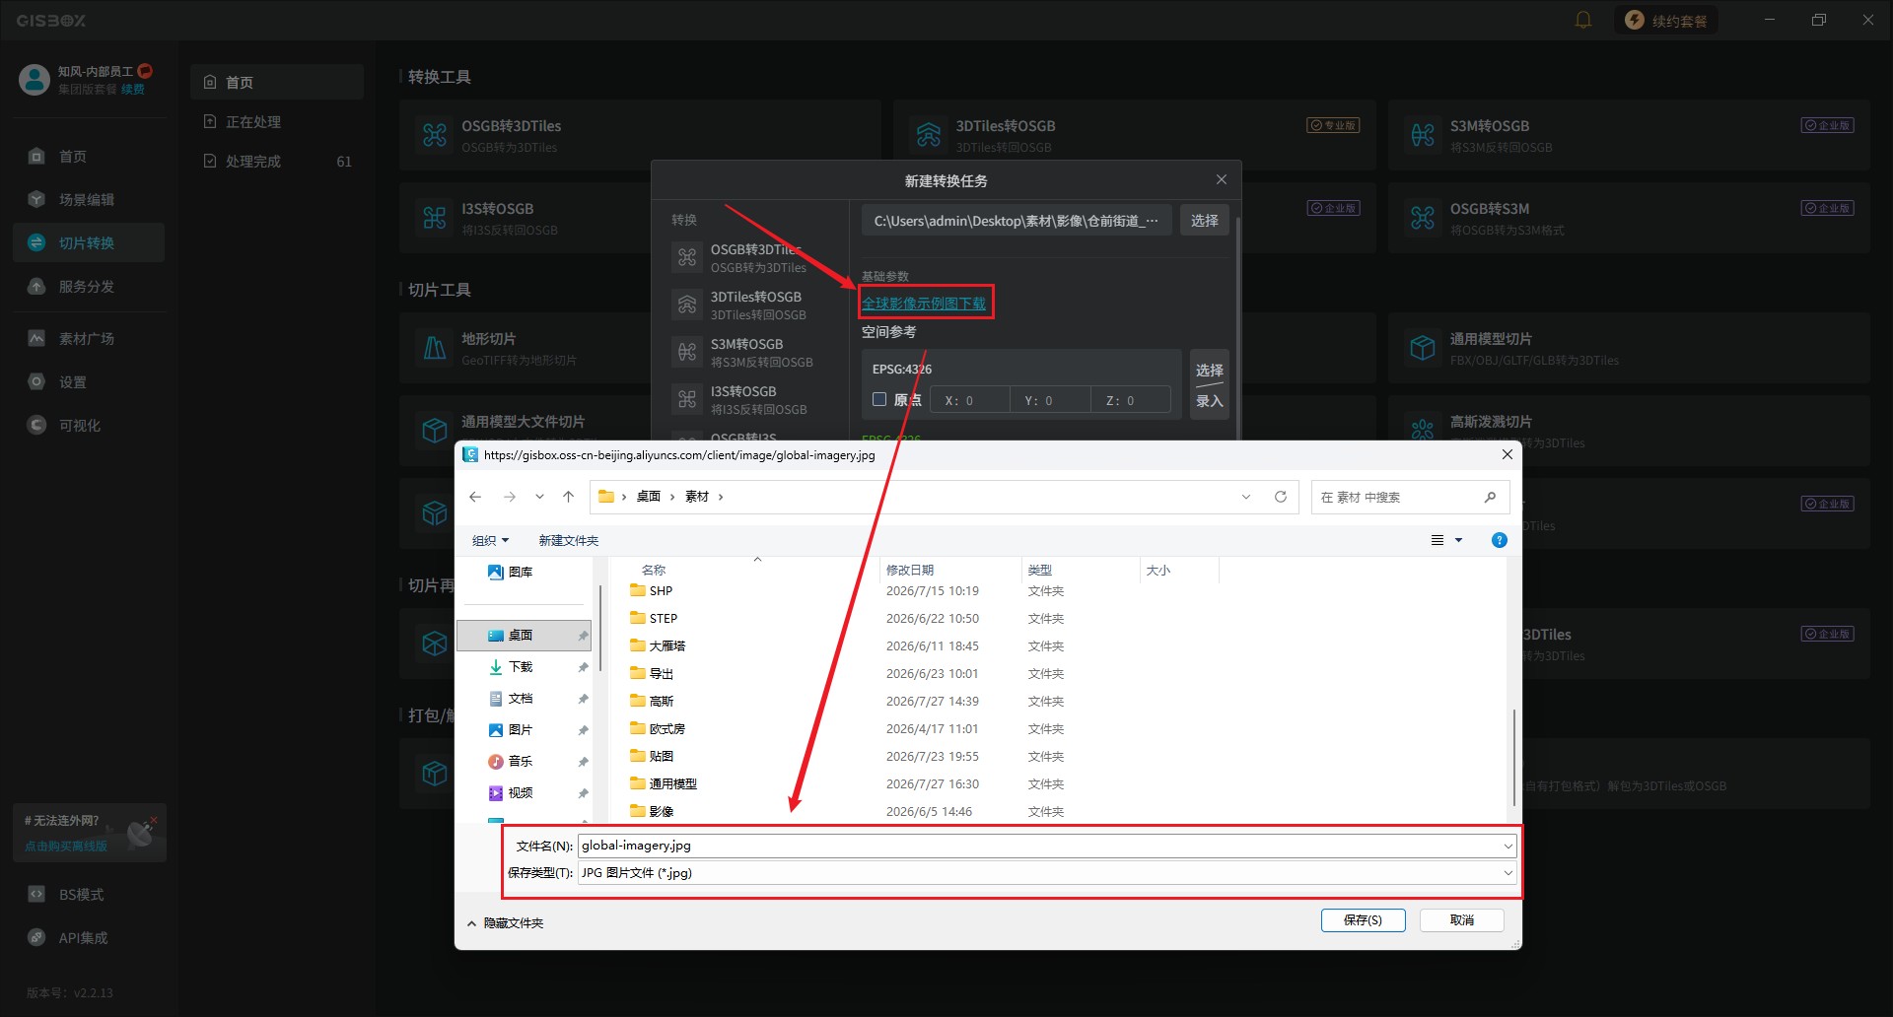Open the notification bell icon

1583,20
